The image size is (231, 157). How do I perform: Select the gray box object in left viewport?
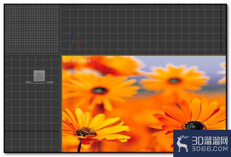click(x=39, y=76)
